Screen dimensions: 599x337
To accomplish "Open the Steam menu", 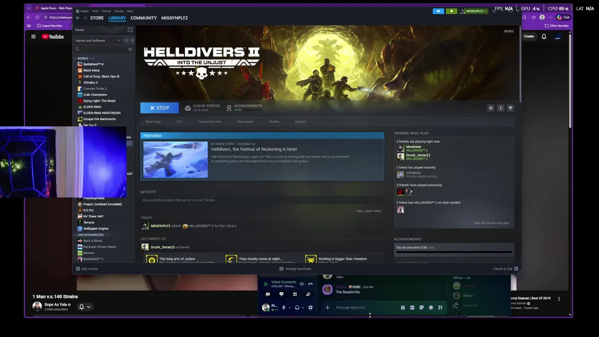I will click(x=85, y=11).
